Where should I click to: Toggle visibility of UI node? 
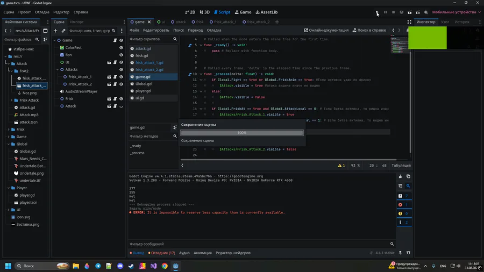click(121, 62)
